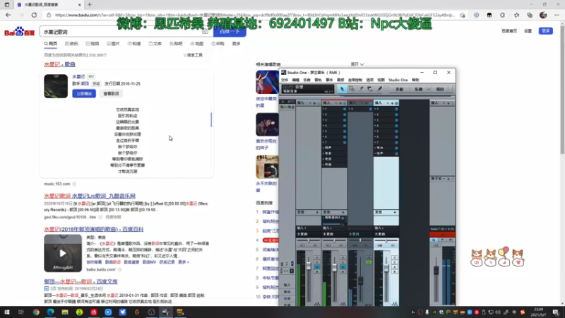The height and width of the screenshot is (318, 565).
Task: Select the Paint brush tool in Studio One
Action: click(379, 89)
